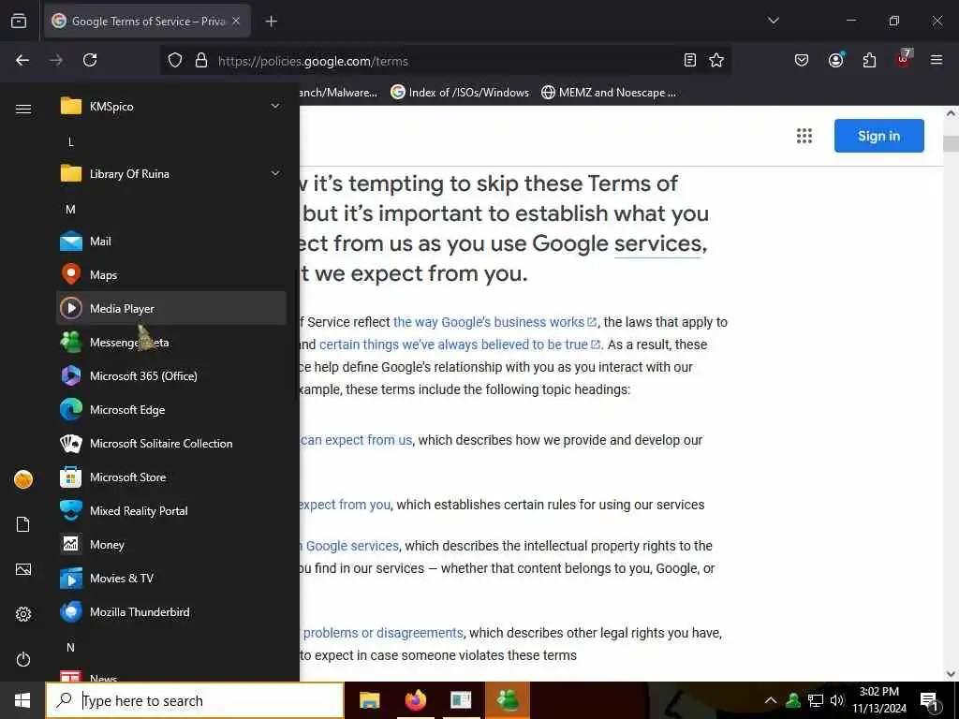The image size is (959, 719).
Task: Open the Money app
Action: tap(170, 544)
